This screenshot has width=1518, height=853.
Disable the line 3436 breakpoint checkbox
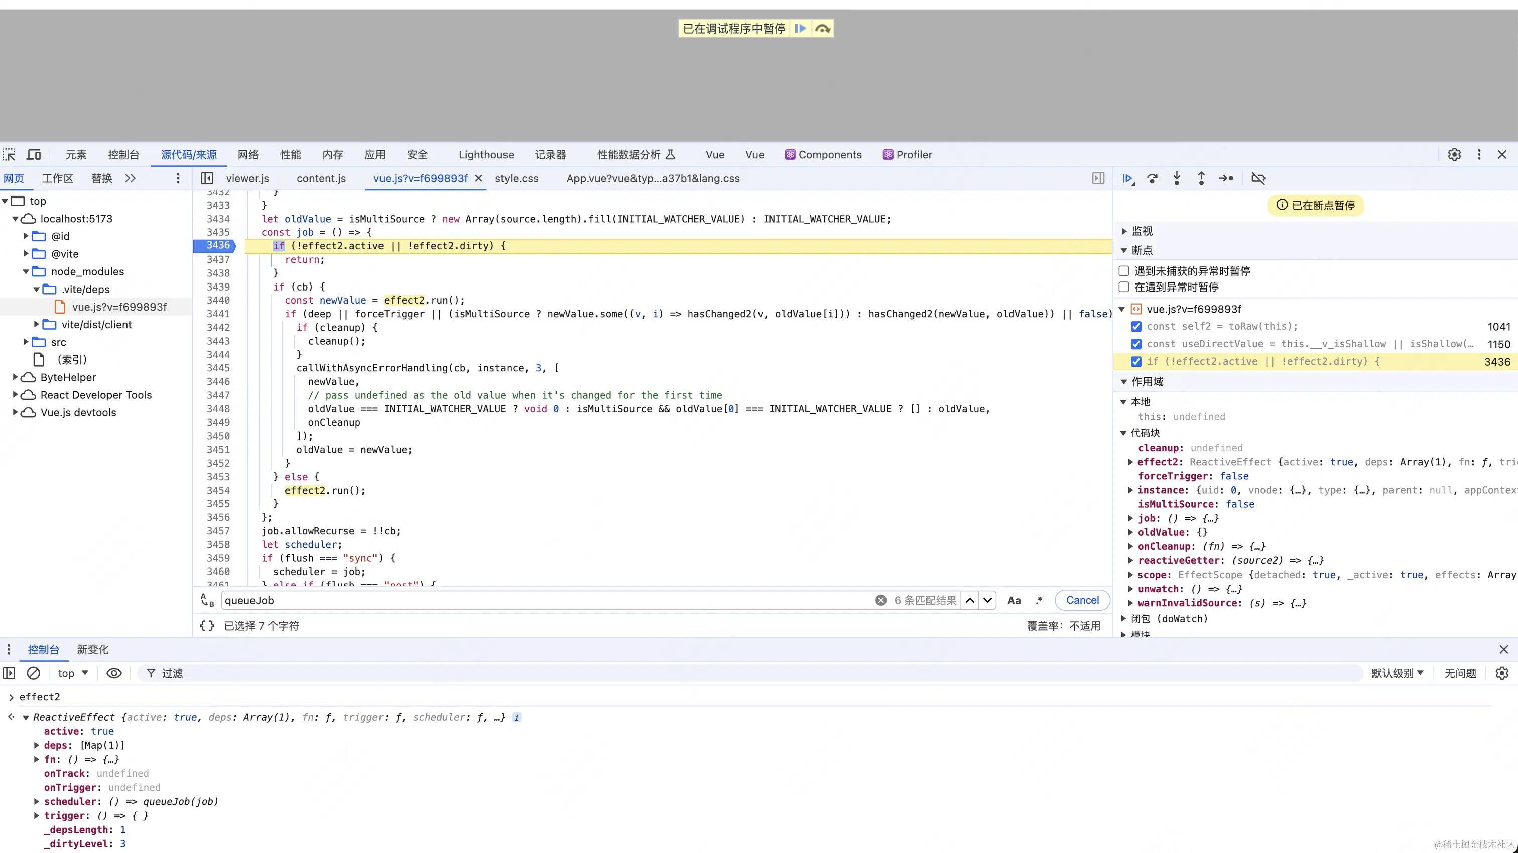coord(1136,362)
